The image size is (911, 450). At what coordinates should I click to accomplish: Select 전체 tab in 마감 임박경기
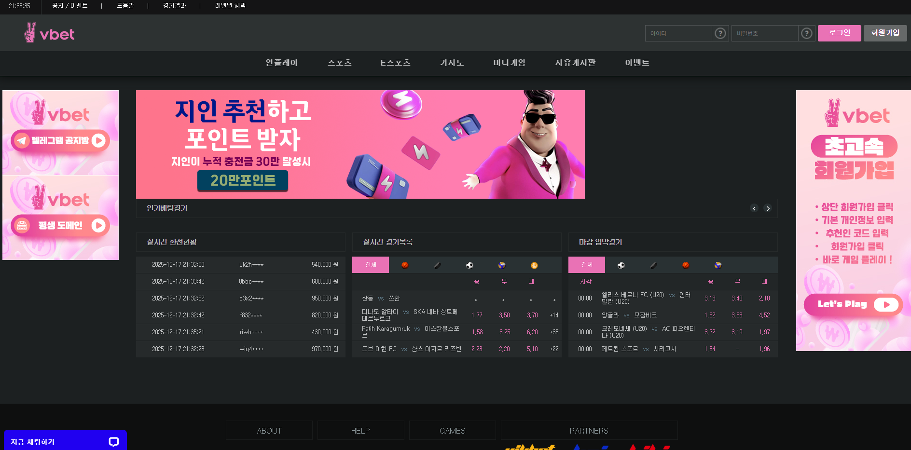click(587, 265)
